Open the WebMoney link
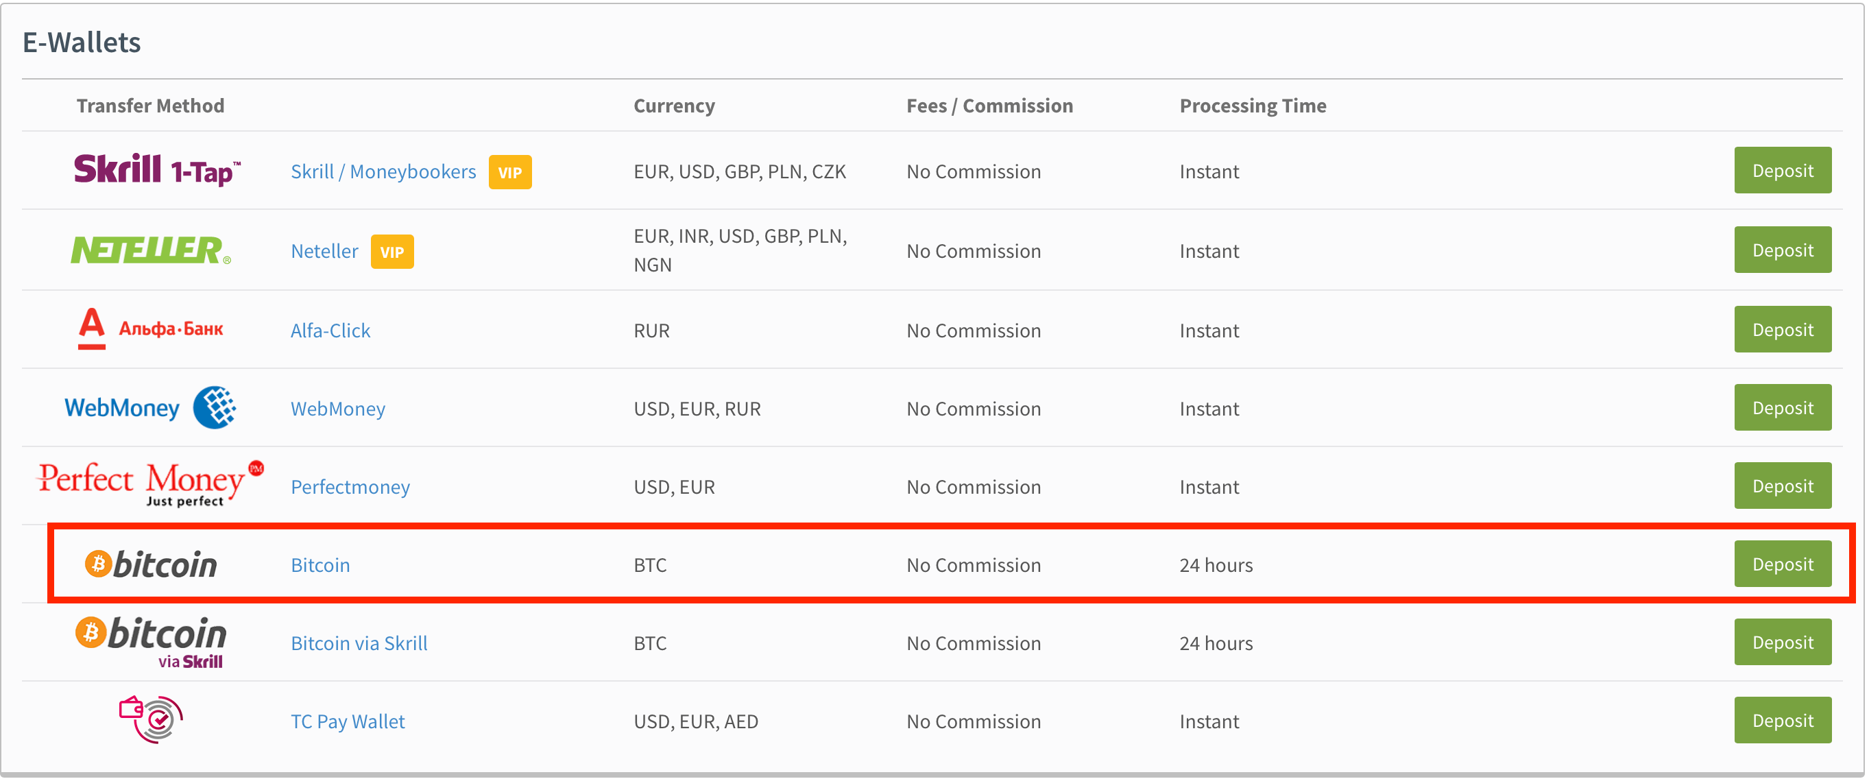Viewport: 1869px width, 779px height. (337, 409)
